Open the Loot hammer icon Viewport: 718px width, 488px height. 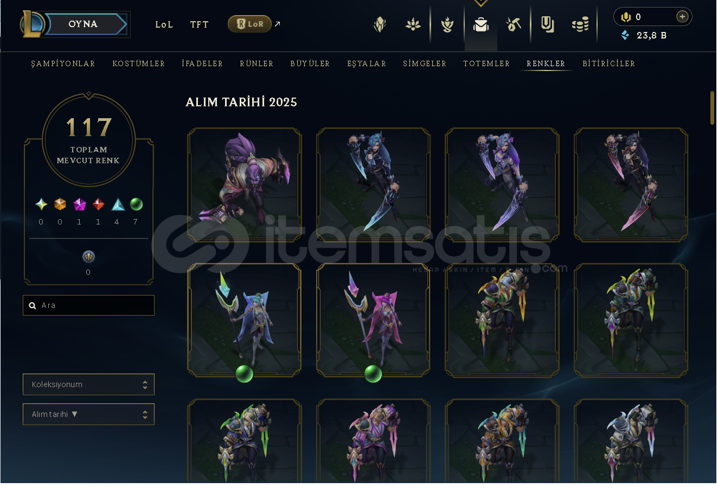tap(514, 24)
